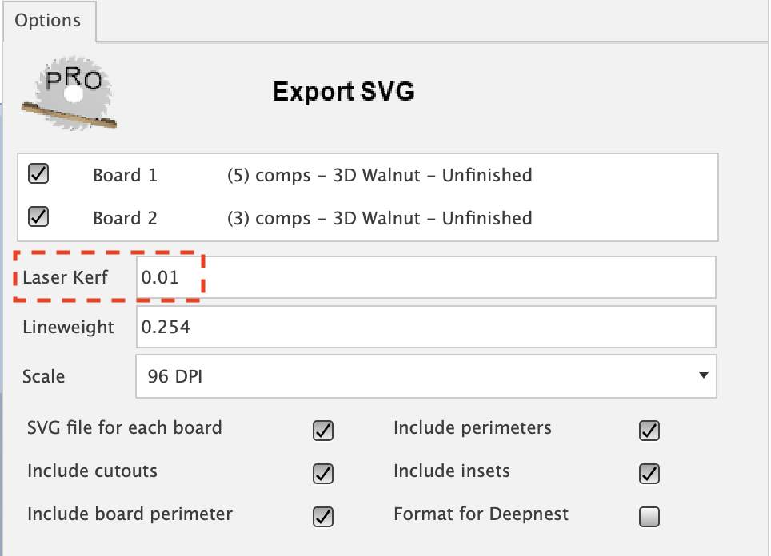Screen dimensions: 771x556
Task: Click the Export SVG heading
Action: coord(343,92)
